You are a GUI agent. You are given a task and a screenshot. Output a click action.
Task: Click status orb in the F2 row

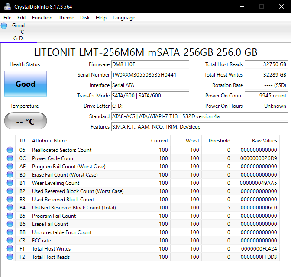click(10, 257)
